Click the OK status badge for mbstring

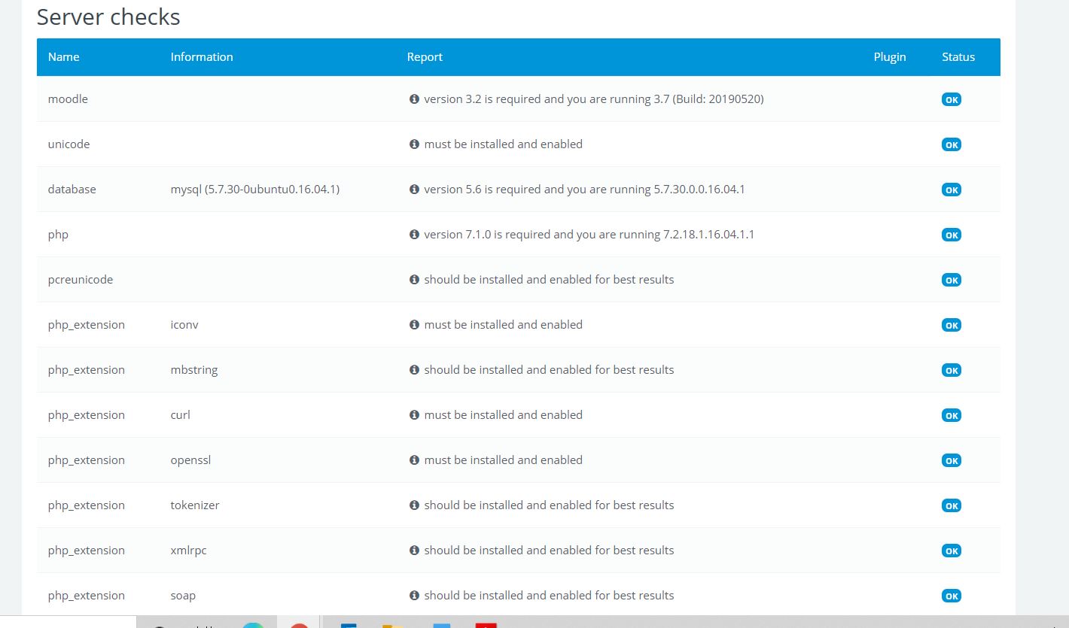(952, 370)
